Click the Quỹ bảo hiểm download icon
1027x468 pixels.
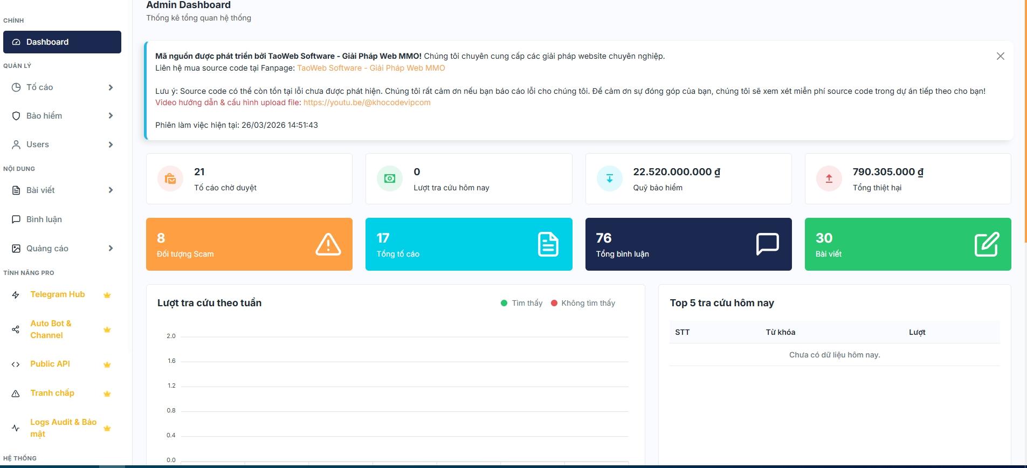tap(609, 179)
